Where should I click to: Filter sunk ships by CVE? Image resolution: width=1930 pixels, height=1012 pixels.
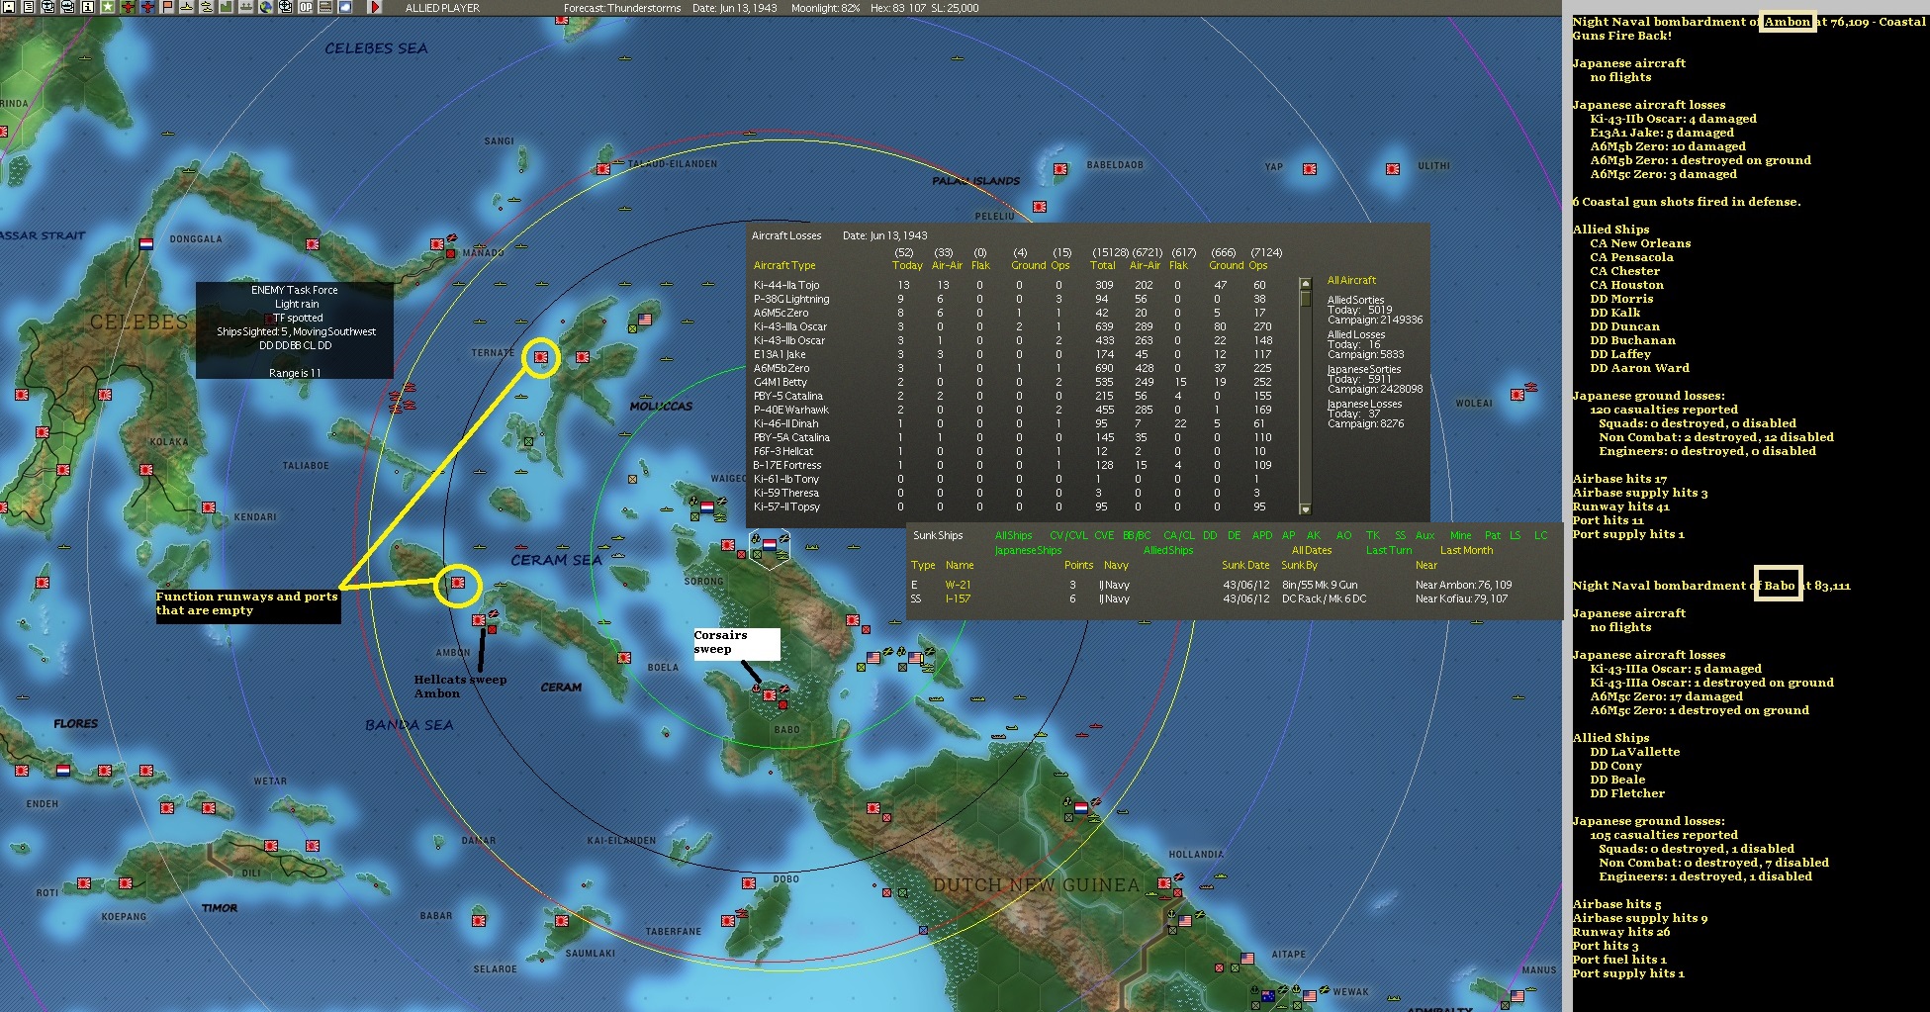[1104, 535]
